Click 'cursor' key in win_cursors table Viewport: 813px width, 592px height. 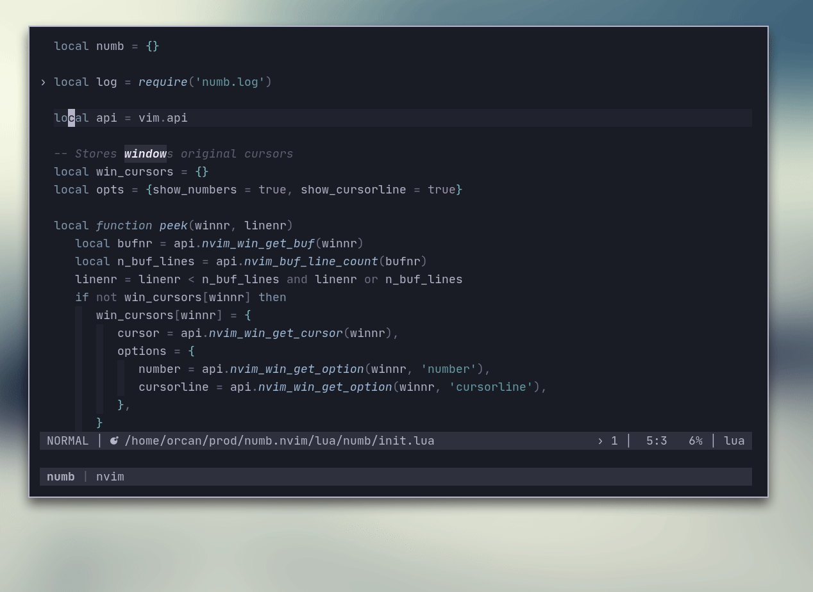click(138, 333)
